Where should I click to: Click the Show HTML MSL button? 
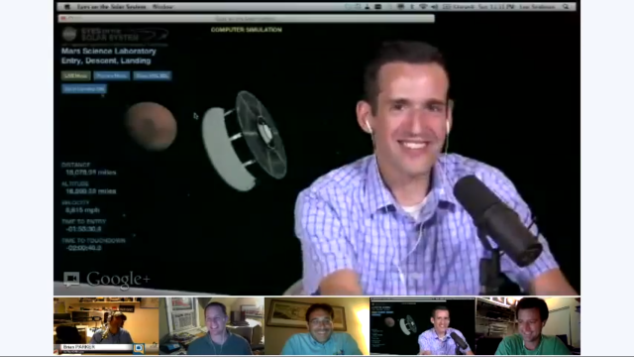pyautogui.click(x=152, y=75)
